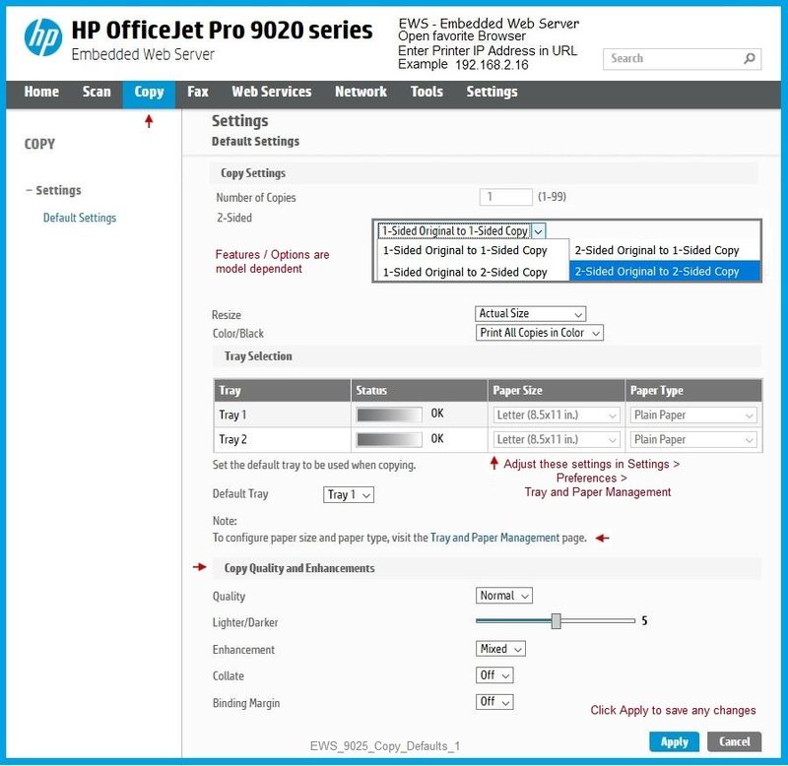Choose 1-Sided Original to 2-Sided Copy option
Screen dimensions: 788x766
pyautogui.click(x=465, y=273)
